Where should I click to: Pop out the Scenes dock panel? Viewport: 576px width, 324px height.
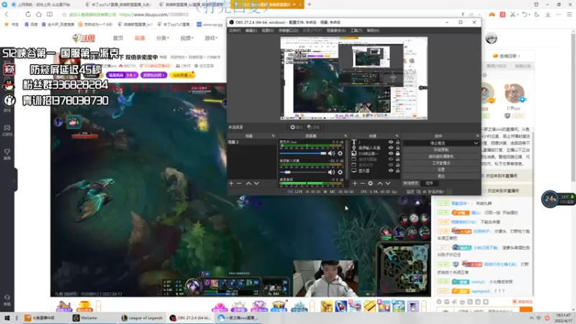(273, 136)
